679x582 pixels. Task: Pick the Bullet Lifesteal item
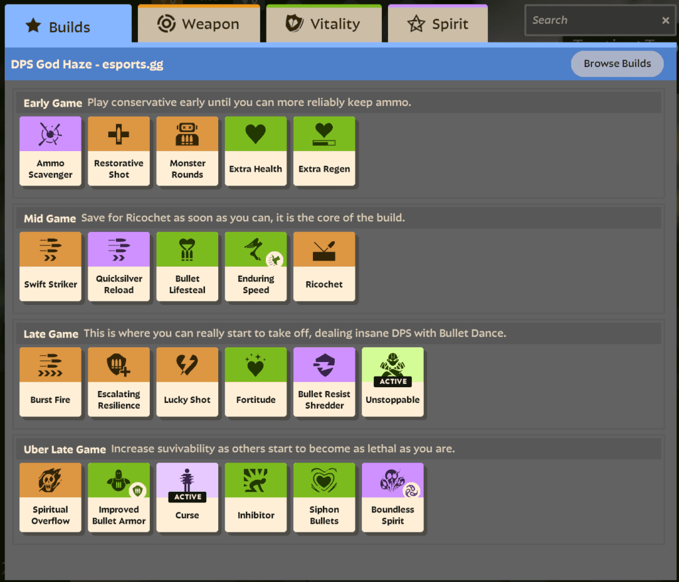[187, 266]
